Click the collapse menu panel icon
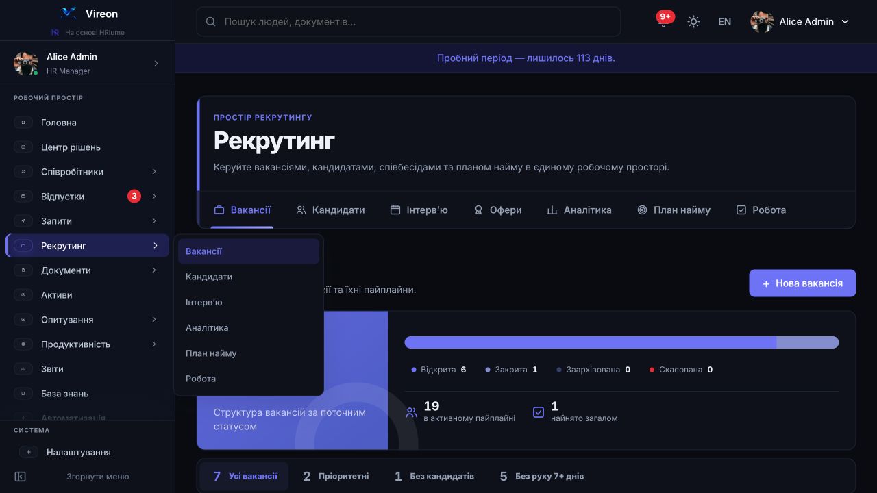The width and height of the screenshot is (877, 493). [20, 477]
